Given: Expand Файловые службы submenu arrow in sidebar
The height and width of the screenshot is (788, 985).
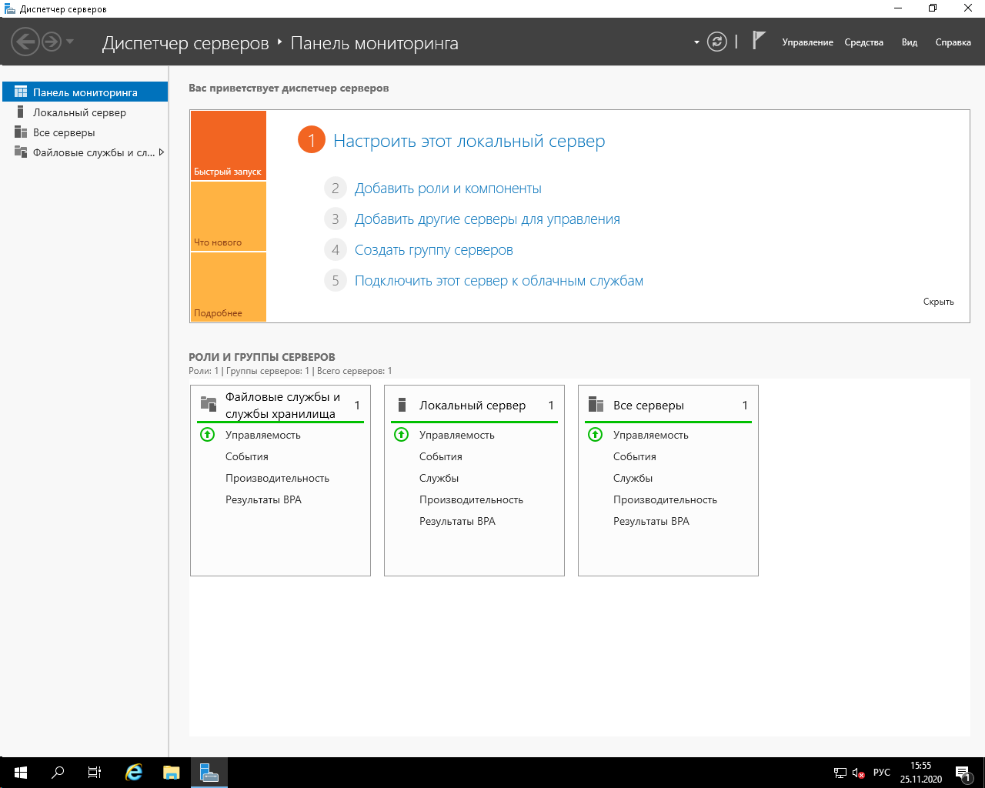Looking at the screenshot, I should coord(162,152).
